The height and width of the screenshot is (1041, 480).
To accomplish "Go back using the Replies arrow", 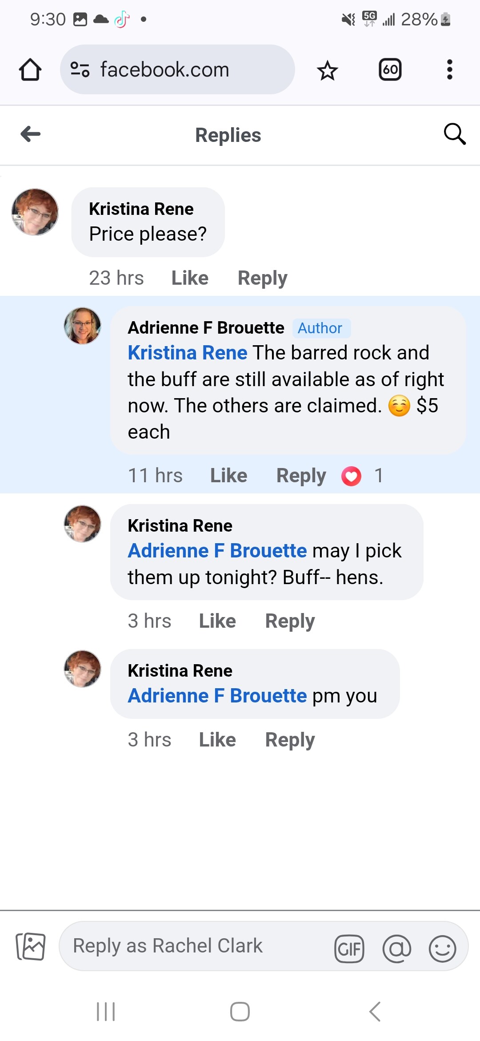I will click(31, 134).
